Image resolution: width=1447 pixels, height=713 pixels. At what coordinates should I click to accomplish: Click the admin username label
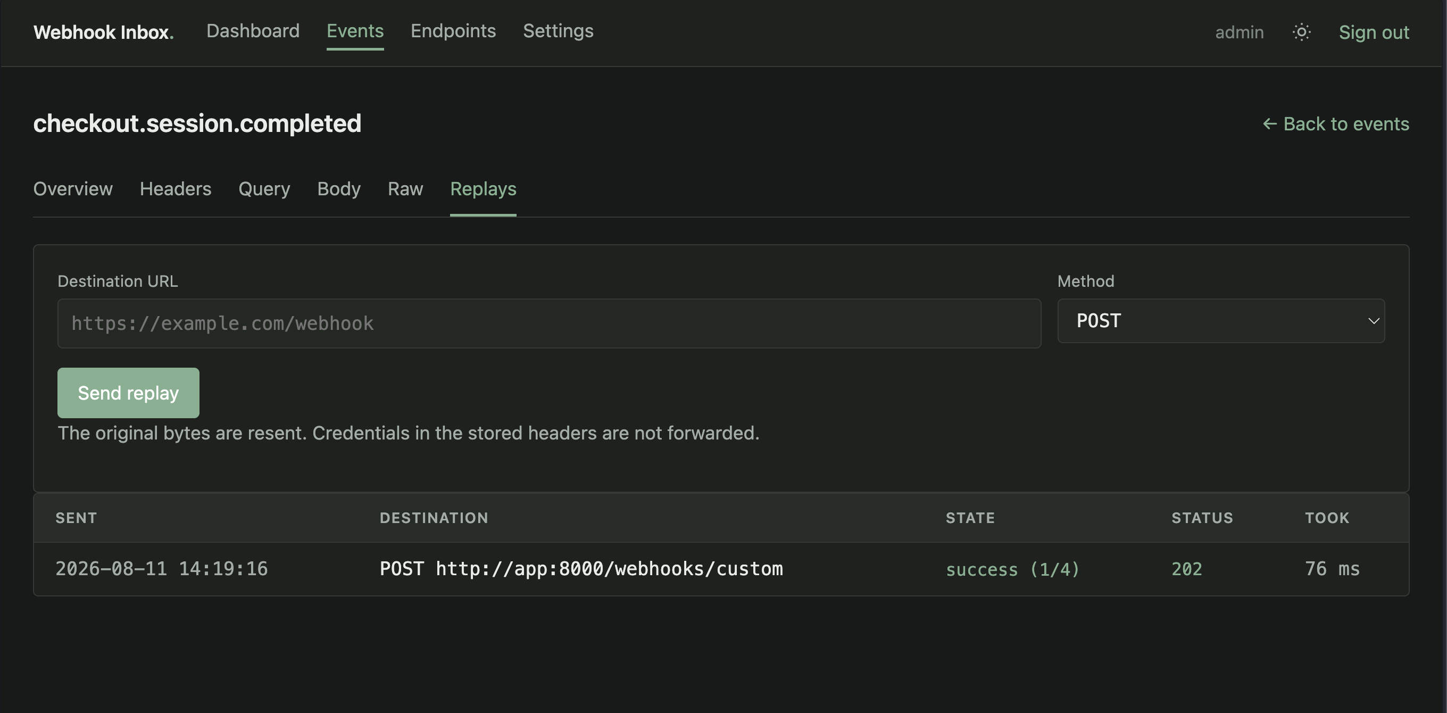tap(1239, 32)
